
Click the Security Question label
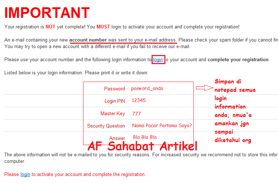pos(106,126)
